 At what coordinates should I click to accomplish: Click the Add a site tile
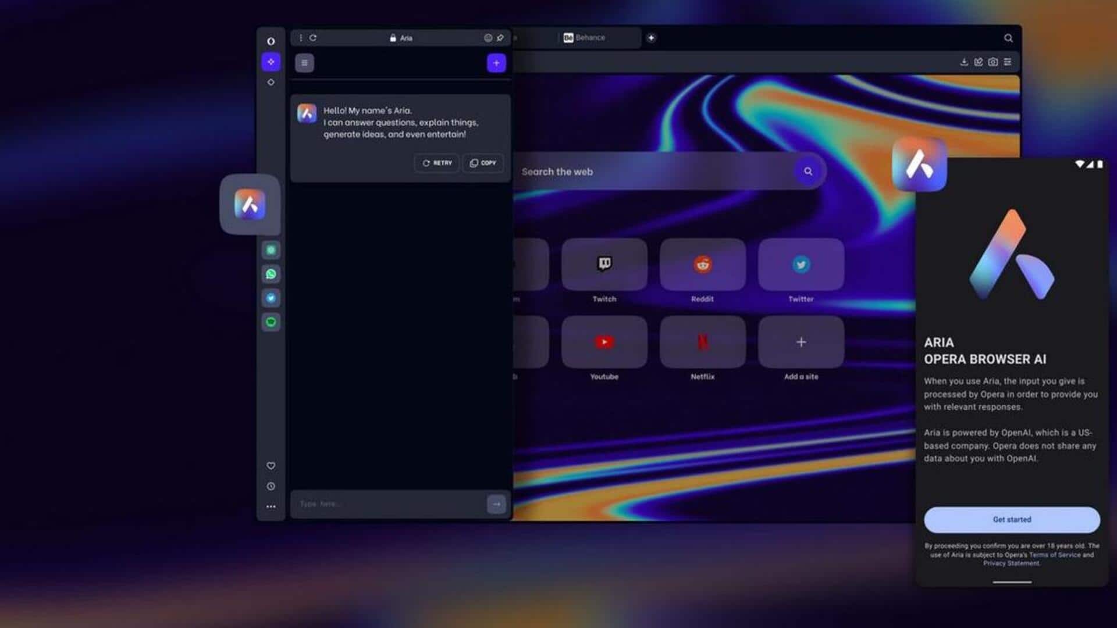[x=801, y=342]
